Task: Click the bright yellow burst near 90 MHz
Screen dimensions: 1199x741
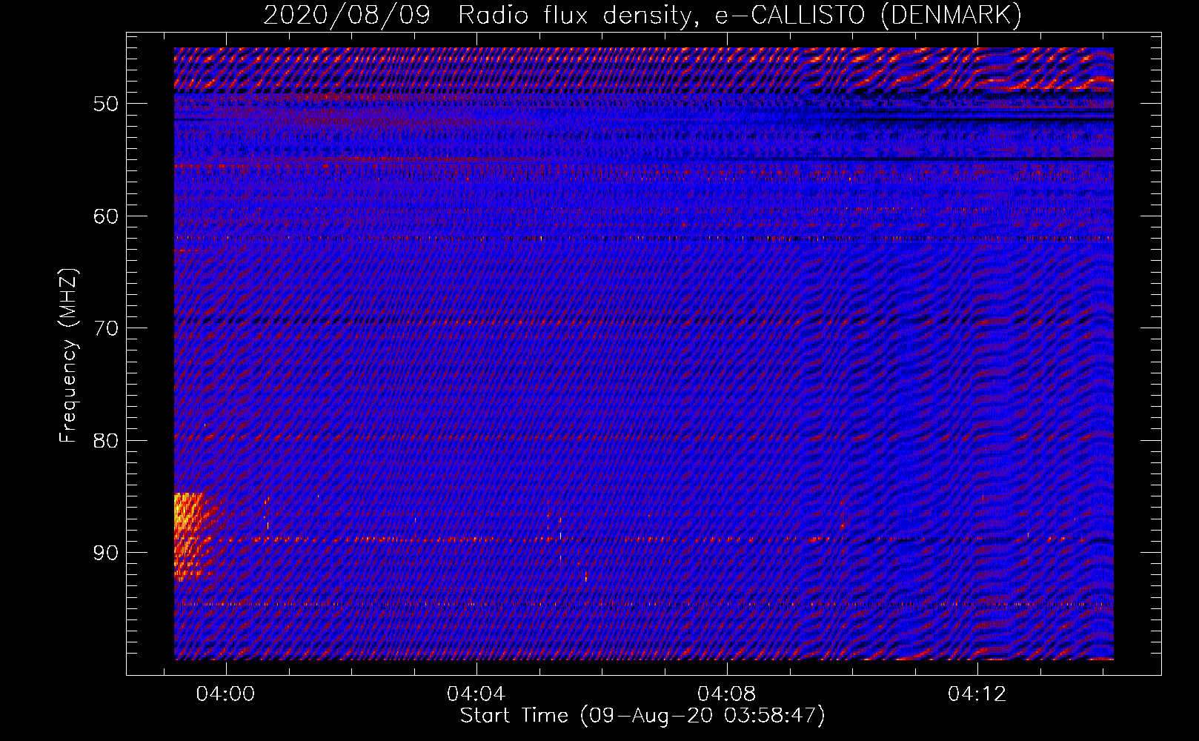Action: pyautogui.click(x=191, y=536)
